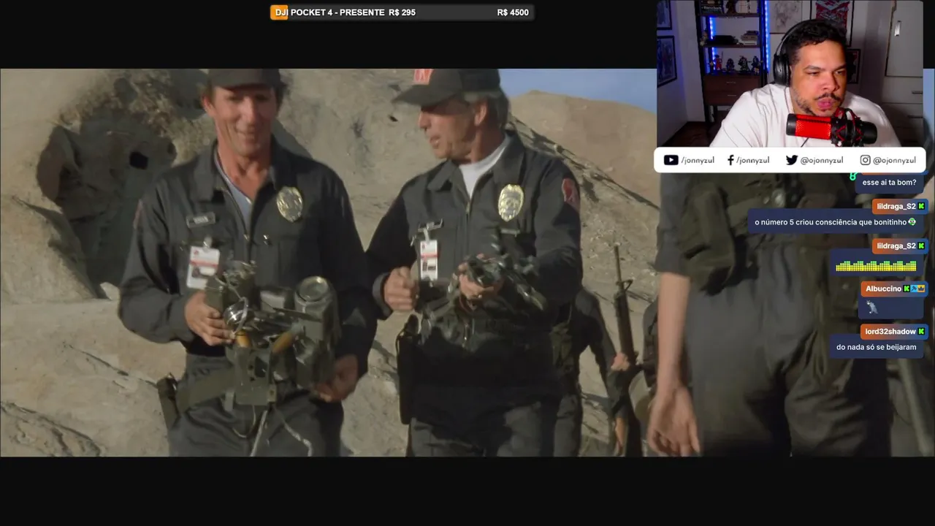Screen dimensions: 935x526
Task: Open the Facebook handle '/jonnyzul'
Action: tap(752, 161)
